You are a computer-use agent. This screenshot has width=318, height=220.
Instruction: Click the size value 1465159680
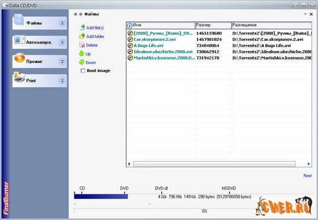209,33
